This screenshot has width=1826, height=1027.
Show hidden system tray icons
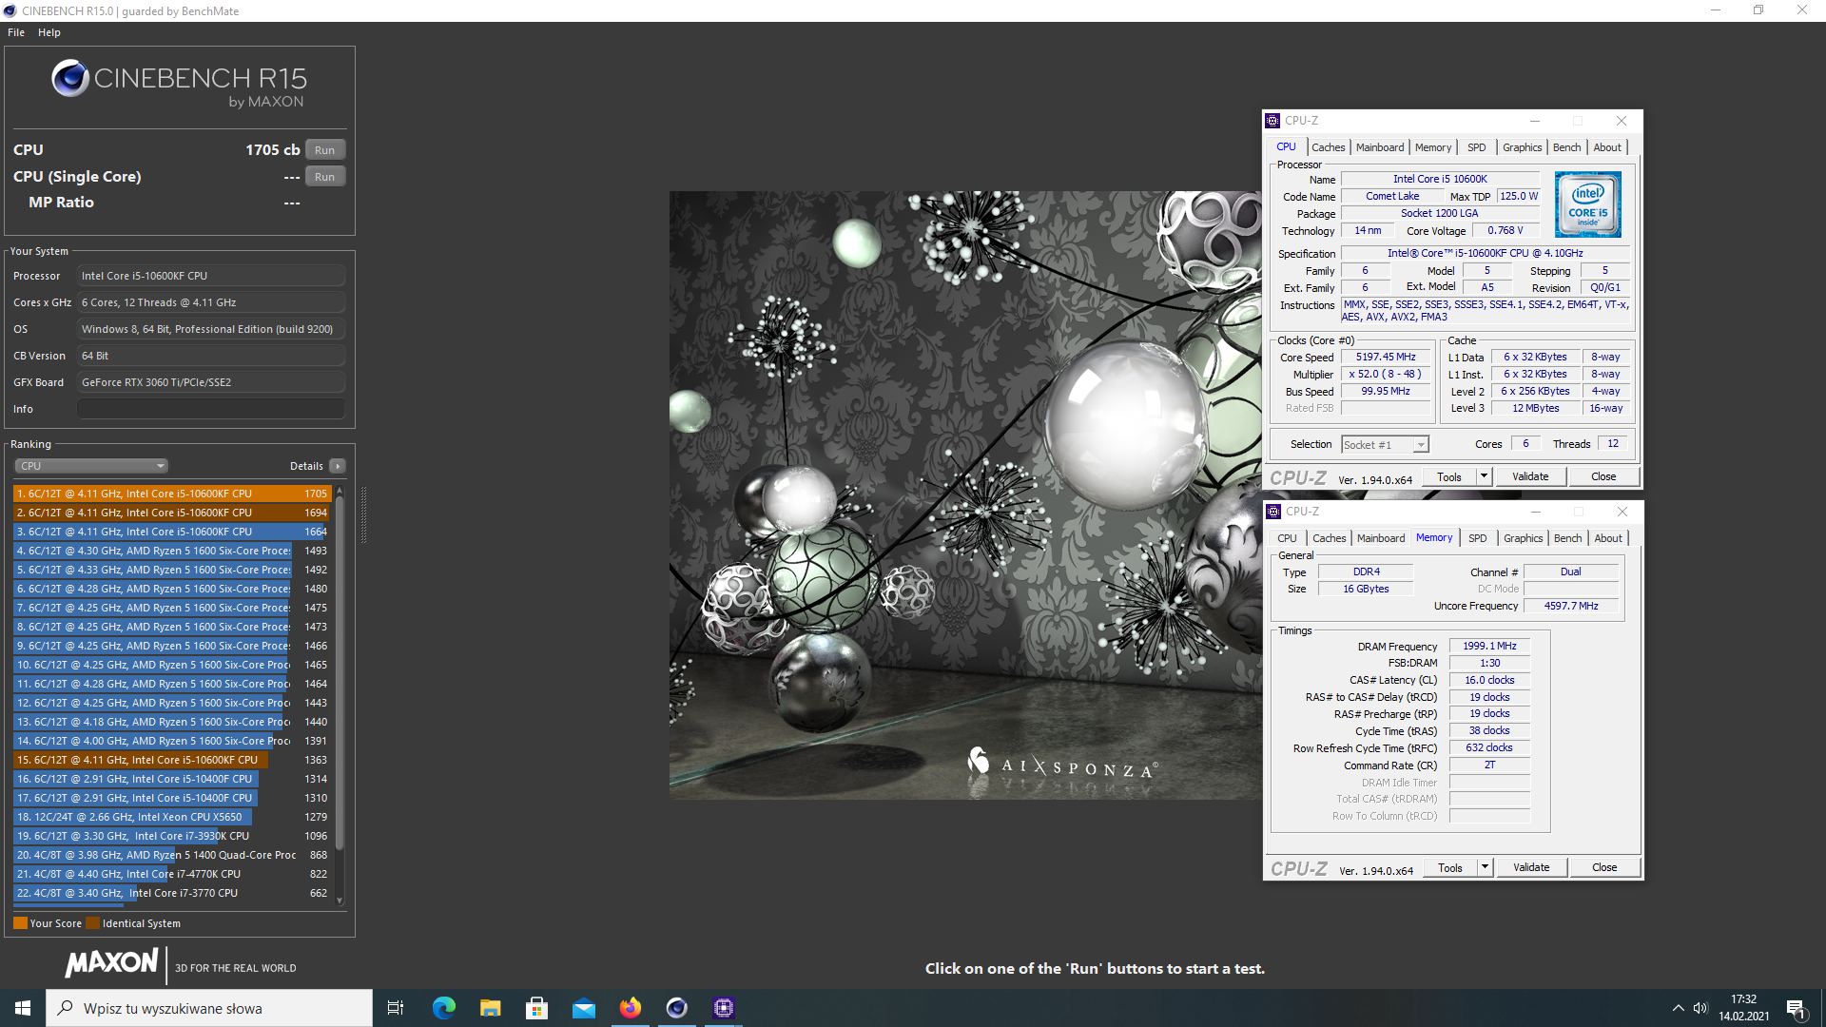pyautogui.click(x=1678, y=1008)
